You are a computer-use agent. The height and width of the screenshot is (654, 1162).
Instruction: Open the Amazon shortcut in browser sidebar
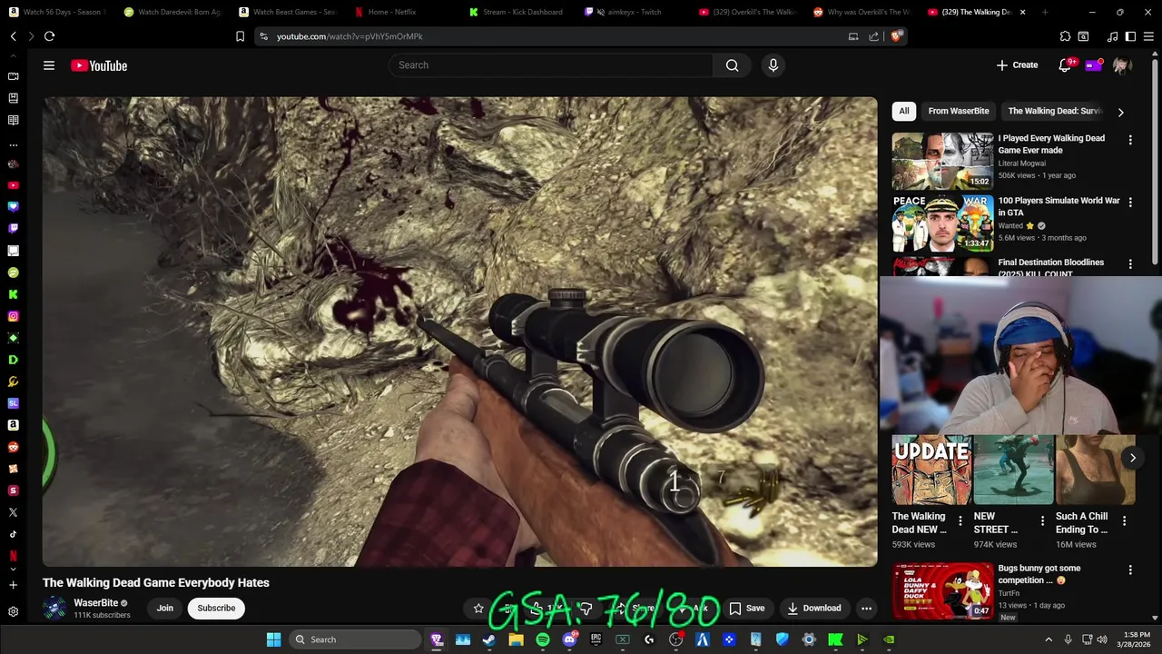tap(13, 425)
